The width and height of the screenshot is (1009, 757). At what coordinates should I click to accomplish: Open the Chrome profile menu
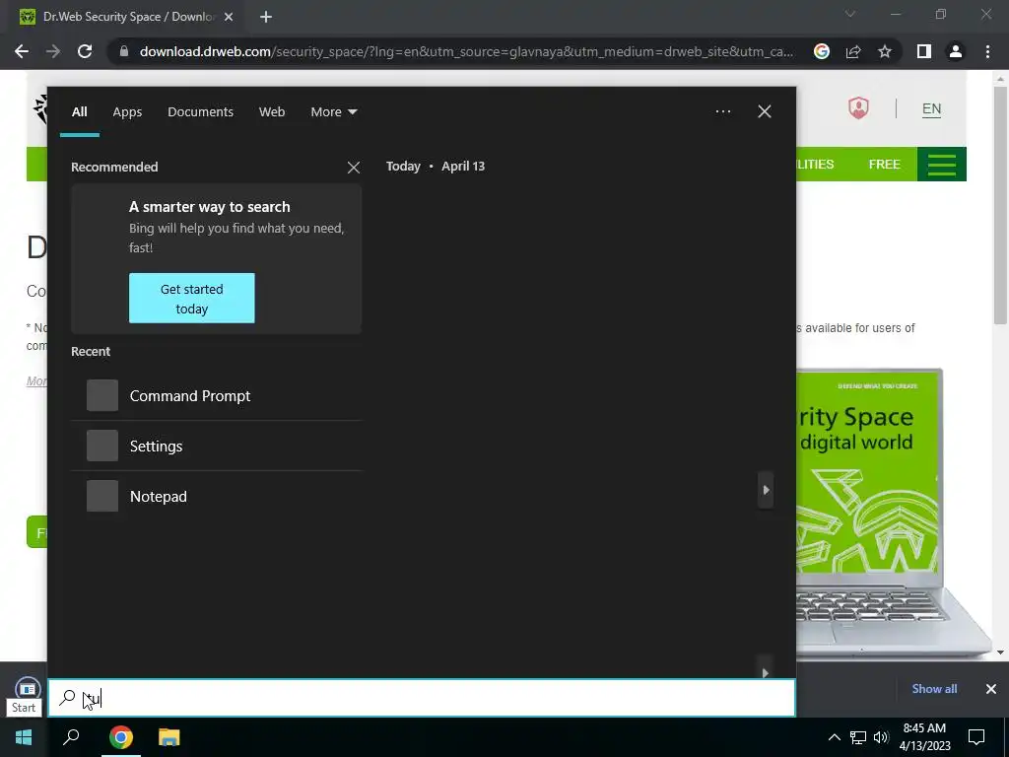(956, 51)
